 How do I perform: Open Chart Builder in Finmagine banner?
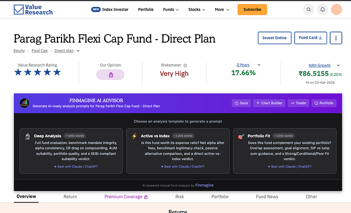(269, 103)
